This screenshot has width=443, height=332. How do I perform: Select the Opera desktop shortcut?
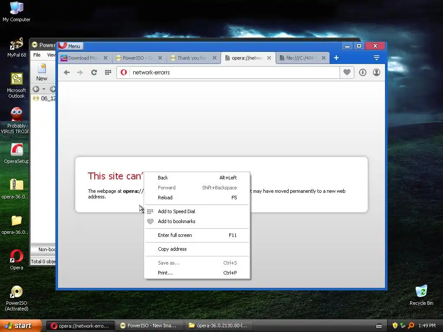coord(16,260)
